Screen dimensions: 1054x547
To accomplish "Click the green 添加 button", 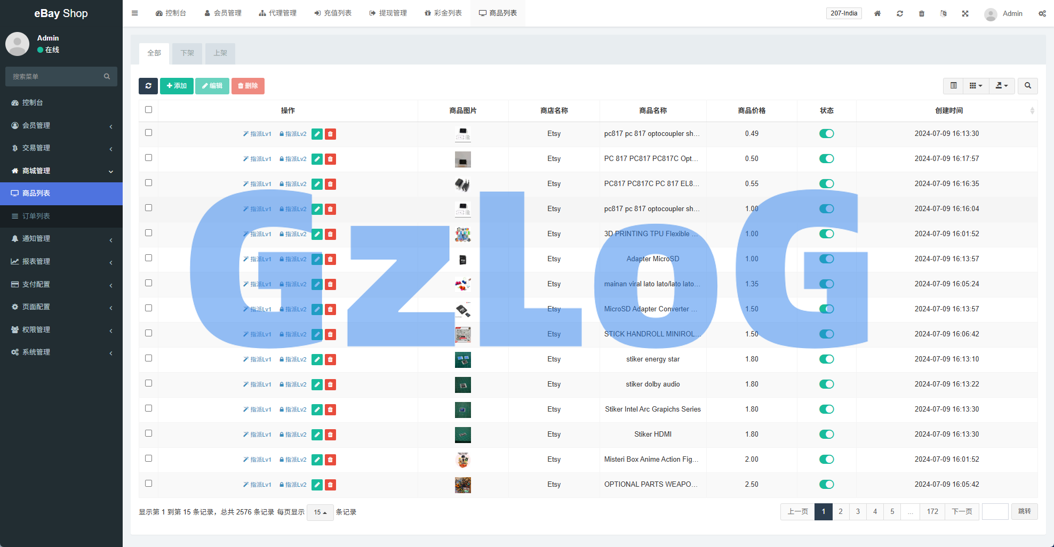I will pyautogui.click(x=177, y=86).
